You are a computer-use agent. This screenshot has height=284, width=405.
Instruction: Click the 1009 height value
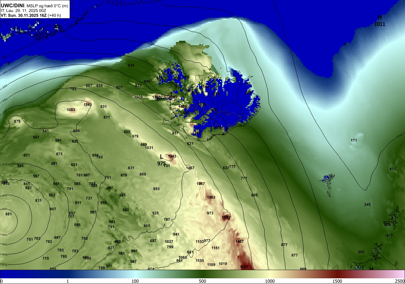coord(138,97)
